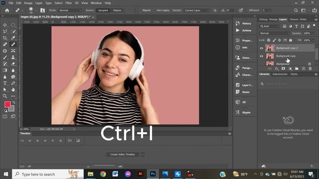Image resolution: width=319 pixels, height=179 pixels.
Task: Select the Blur tool
Action: [x=13, y=70]
